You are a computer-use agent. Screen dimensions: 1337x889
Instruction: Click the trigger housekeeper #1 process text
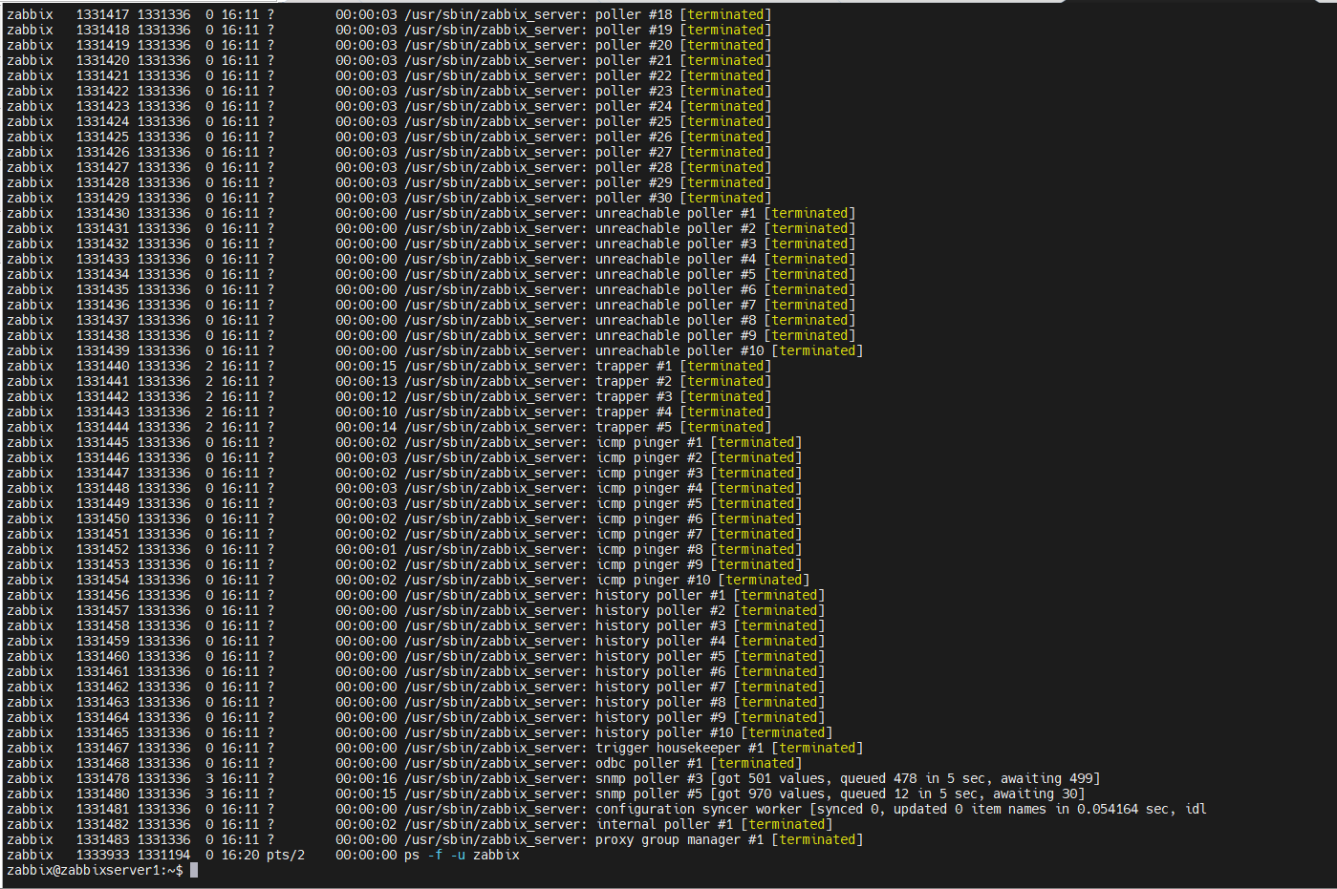click(x=679, y=748)
